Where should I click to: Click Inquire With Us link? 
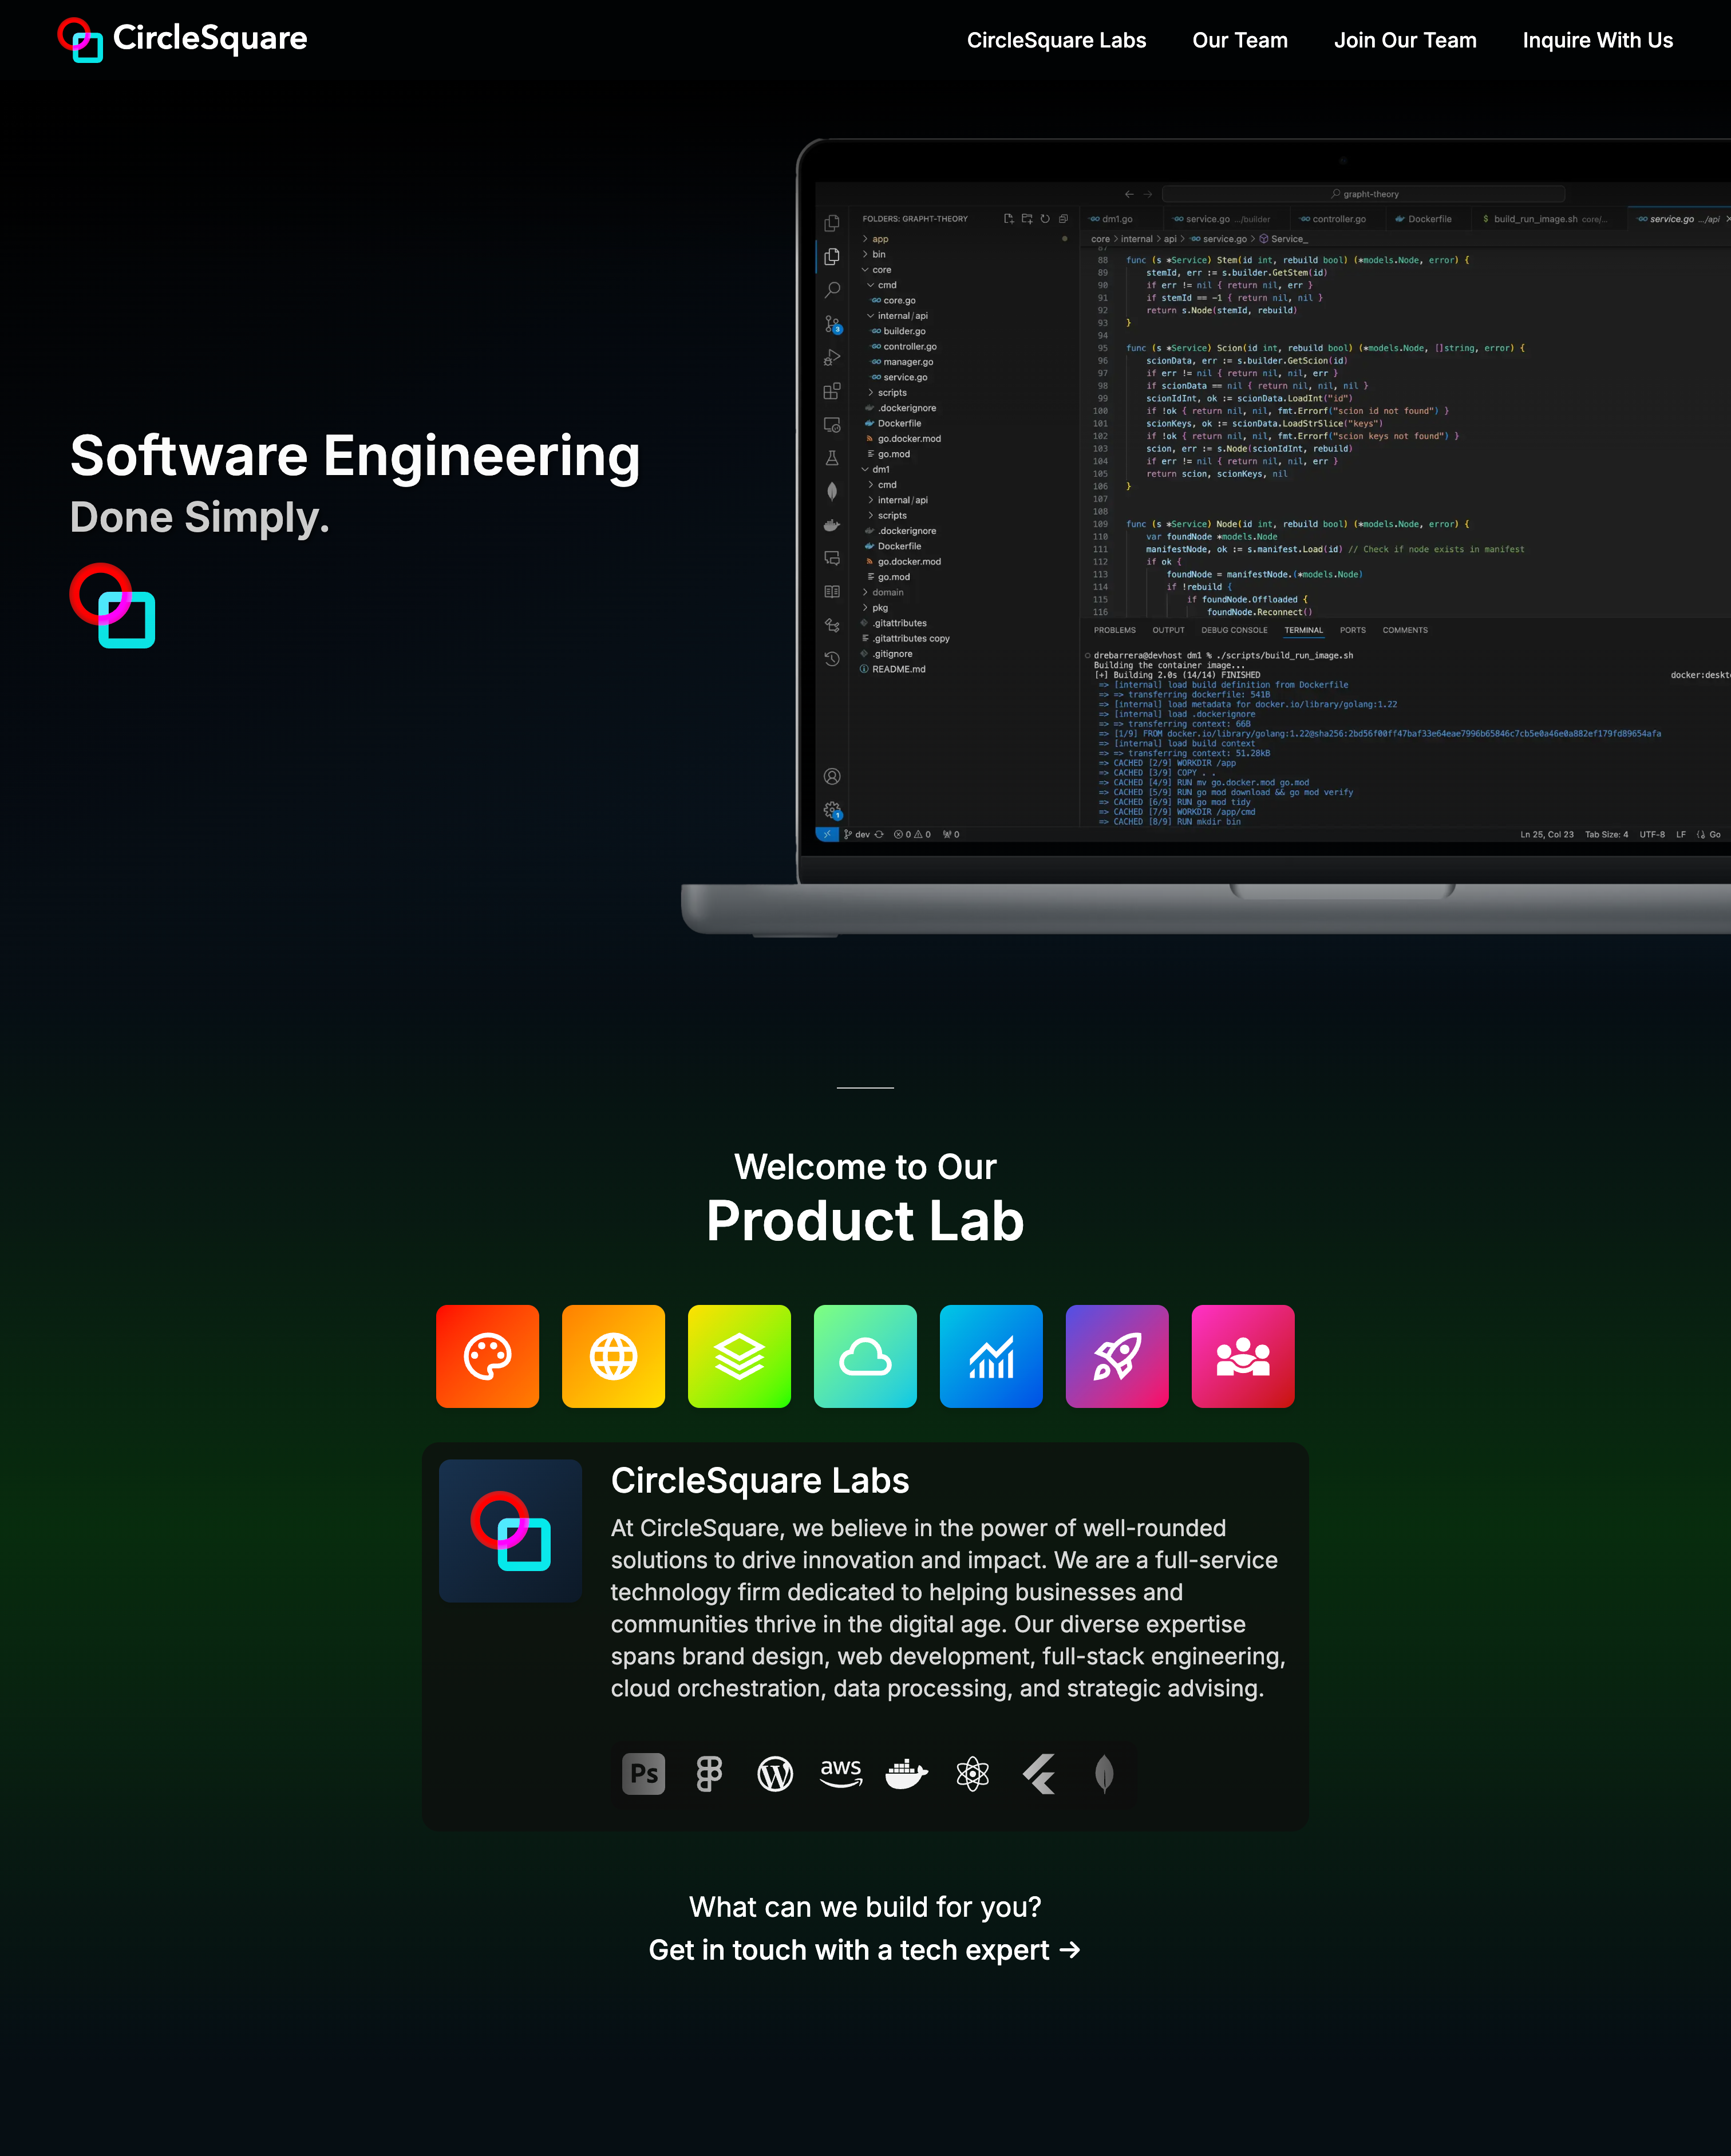(1597, 40)
